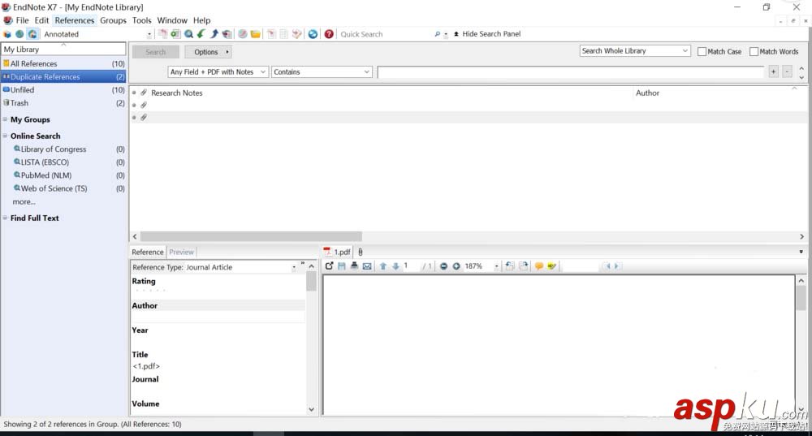This screenshot has width=812, height=436.
Task: Open the Tools menu
Action: (141, 20)
